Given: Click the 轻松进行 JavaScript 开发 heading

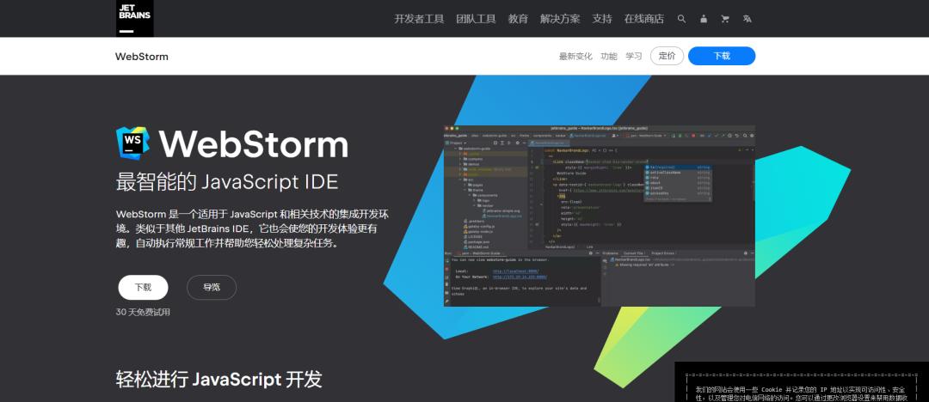Looking at the screenshot, I should (218, 380).
